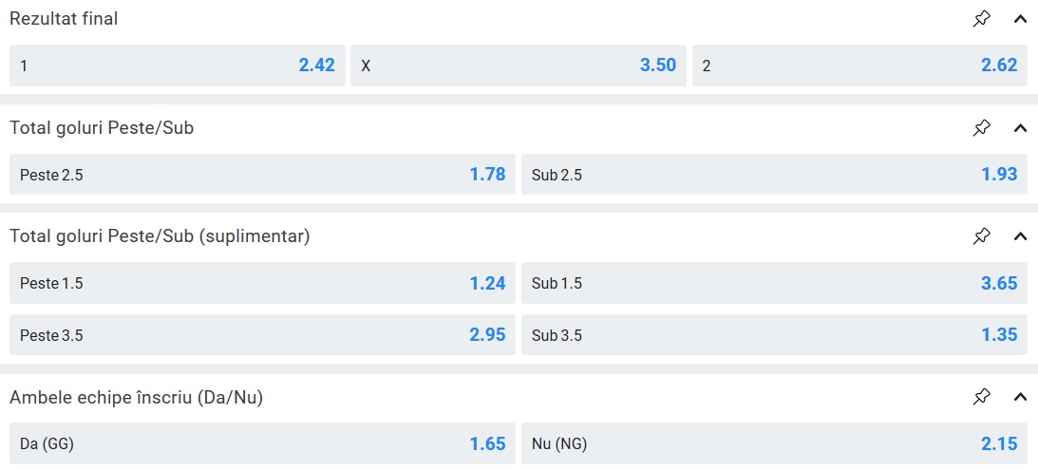This screenshot has height=470, width=1038.
Task: Pin the Rezultat final market
Action: pos(981,19)
